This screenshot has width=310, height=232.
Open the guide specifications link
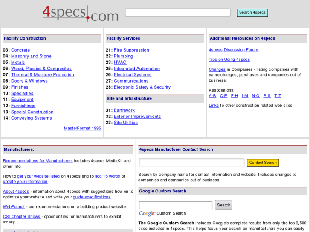pyautogui.click(x=92, y=197)
